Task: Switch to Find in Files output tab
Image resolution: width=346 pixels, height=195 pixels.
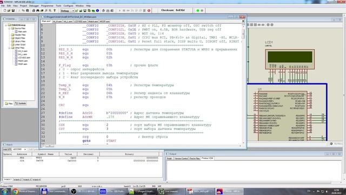Action: [x=195, y=159]
